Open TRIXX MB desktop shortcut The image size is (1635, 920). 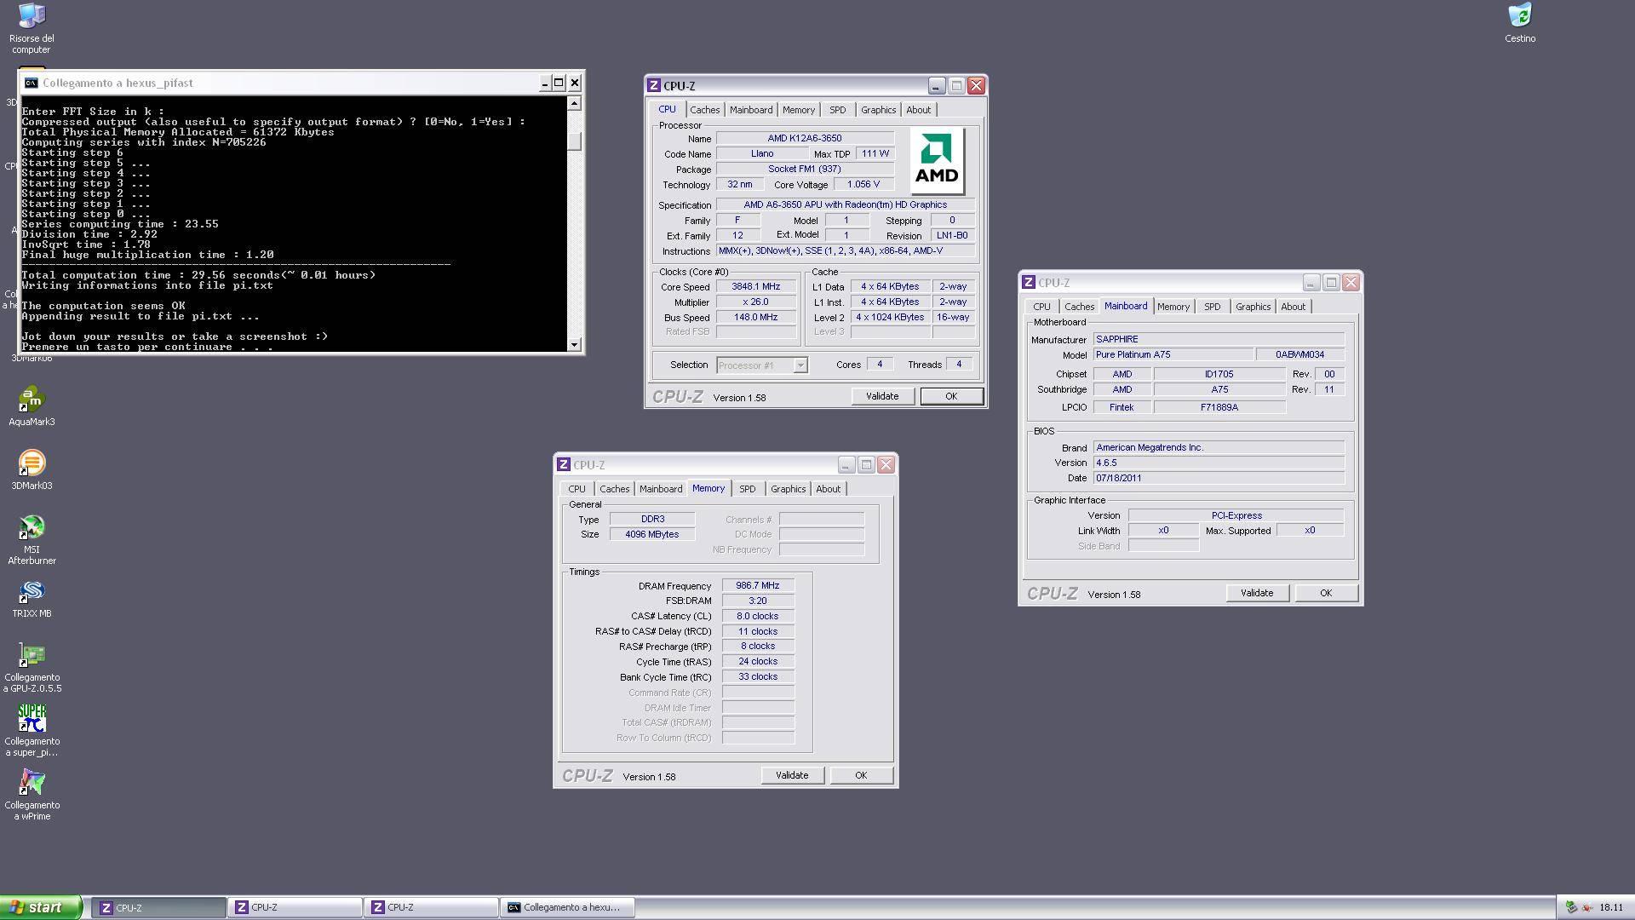coord(32,599)
